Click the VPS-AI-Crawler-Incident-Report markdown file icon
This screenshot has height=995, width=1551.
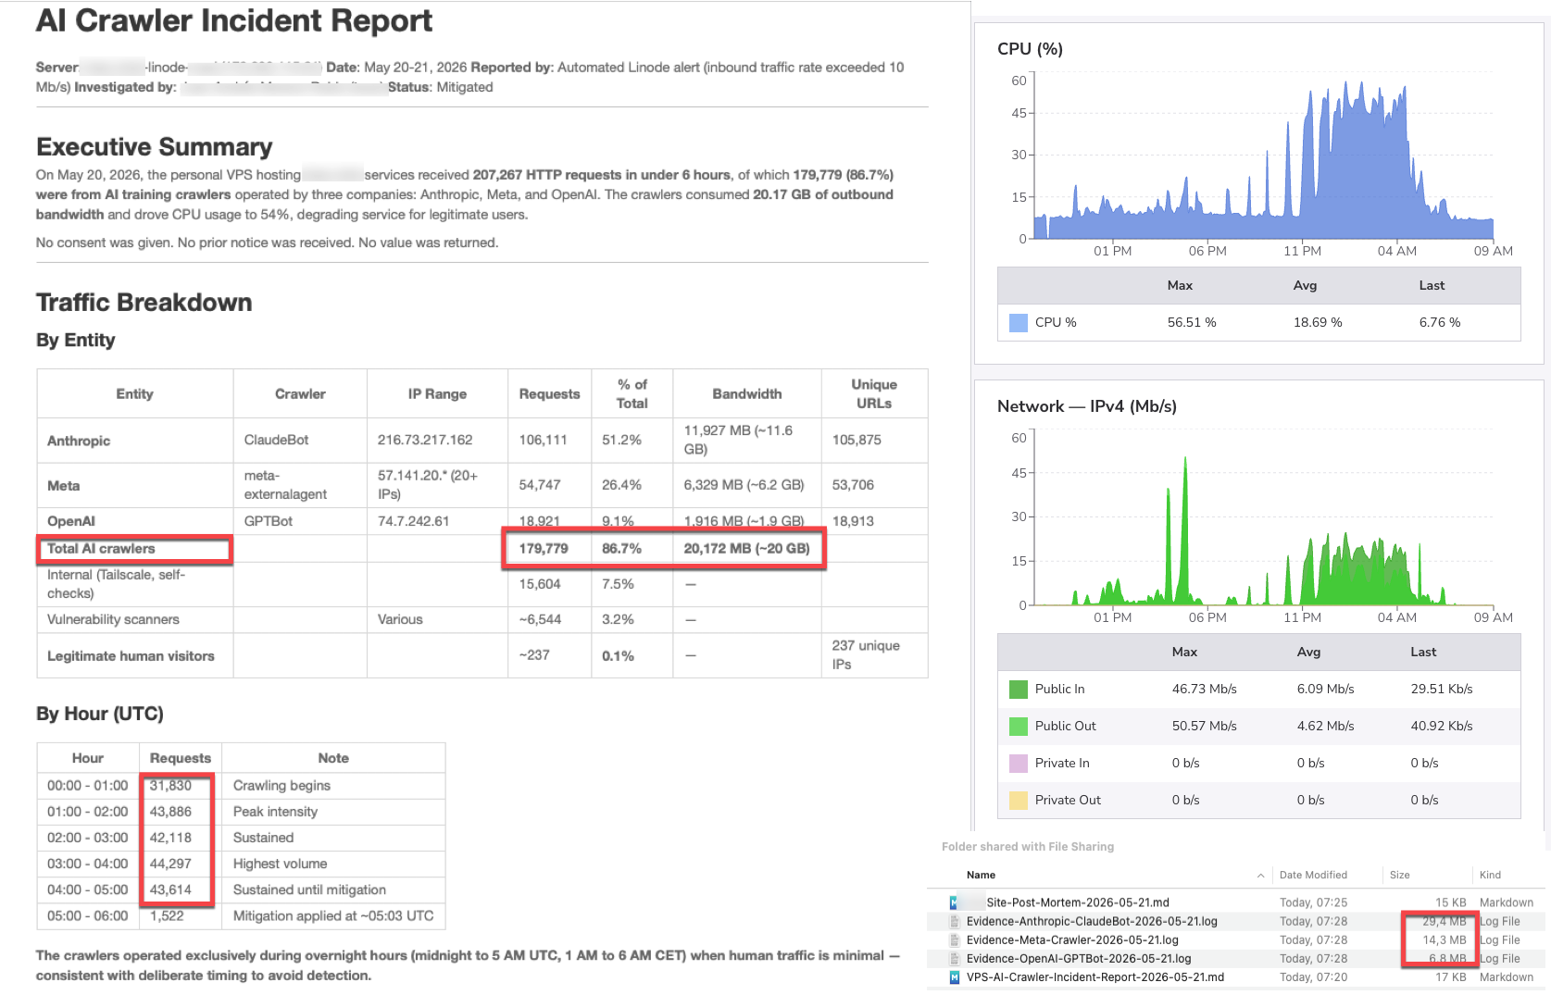pyautogui.click(x=954, y=976)
